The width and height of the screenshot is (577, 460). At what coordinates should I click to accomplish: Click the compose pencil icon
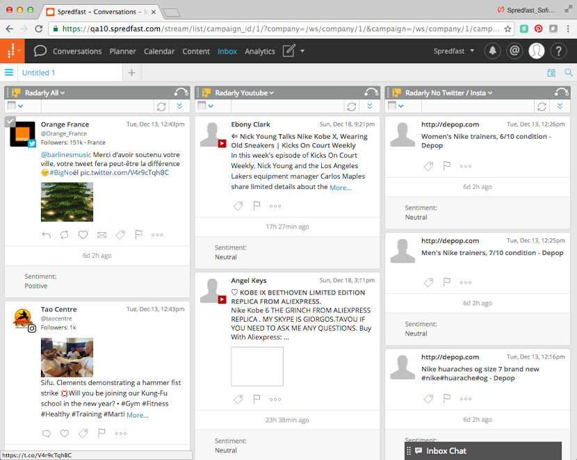point(289,51)
